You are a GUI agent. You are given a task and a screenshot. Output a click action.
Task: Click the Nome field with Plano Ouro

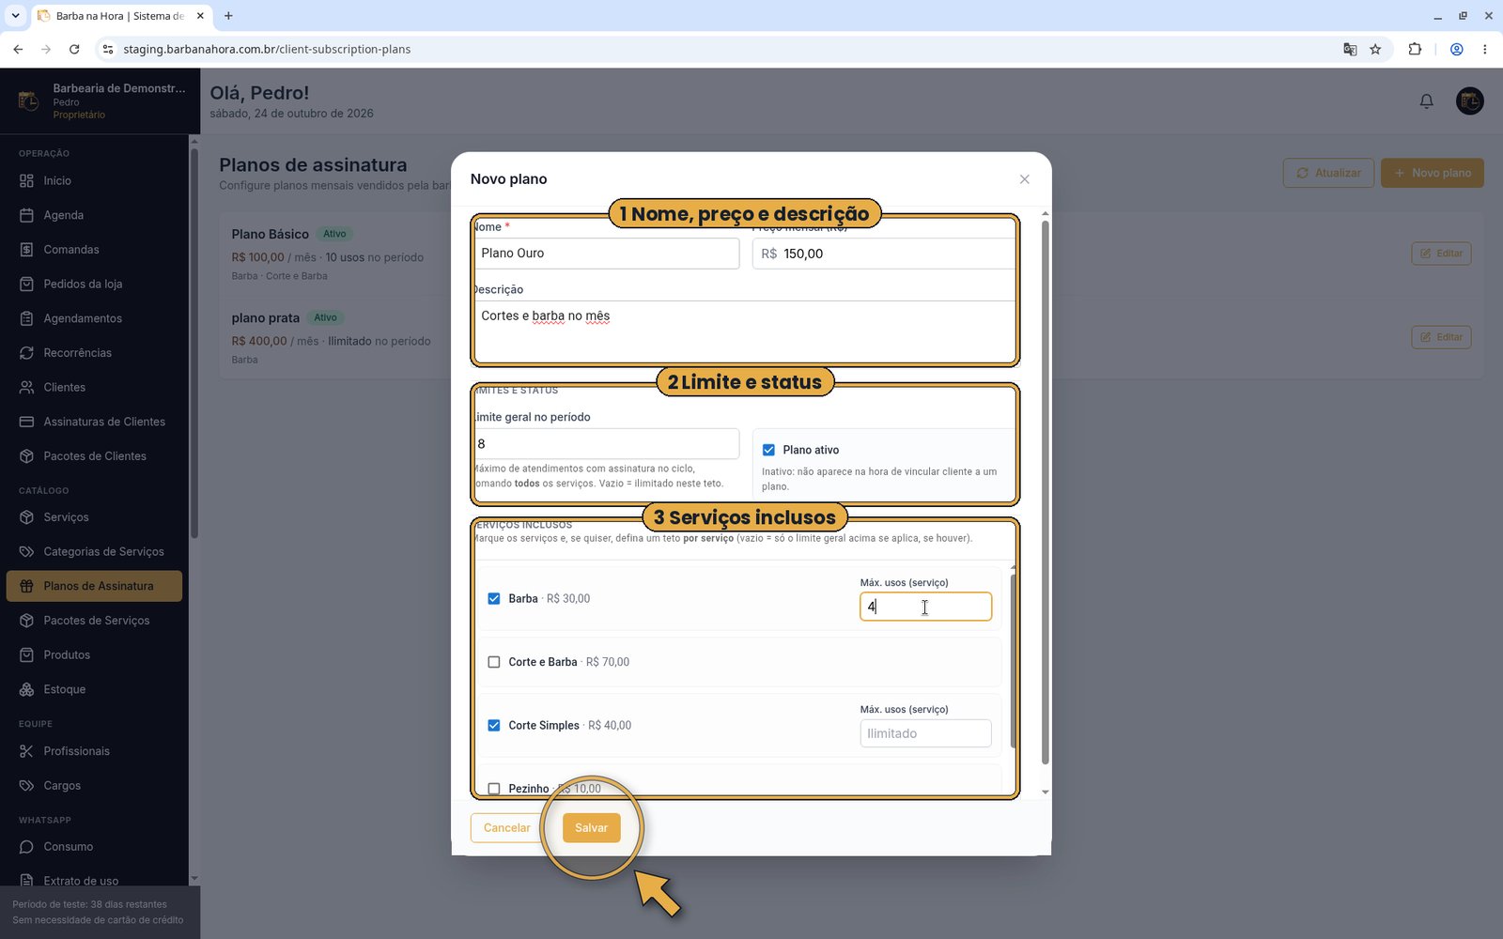[x=607, y=254]
